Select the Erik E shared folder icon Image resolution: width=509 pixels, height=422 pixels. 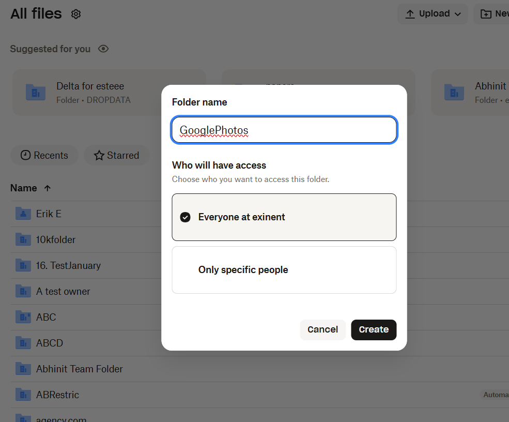tap(23, 213)
